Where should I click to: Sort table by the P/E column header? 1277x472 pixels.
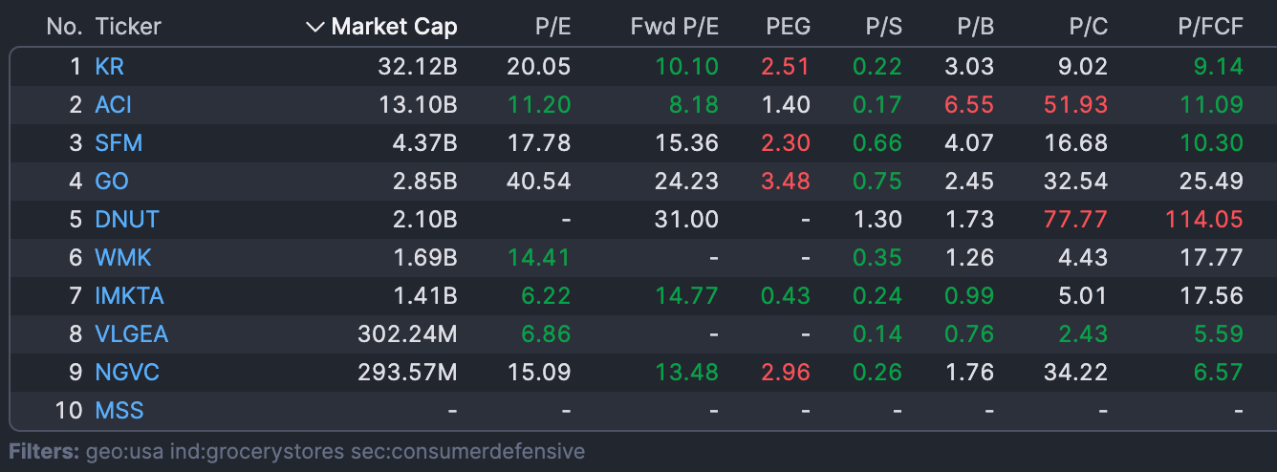(x=552, y=27)
